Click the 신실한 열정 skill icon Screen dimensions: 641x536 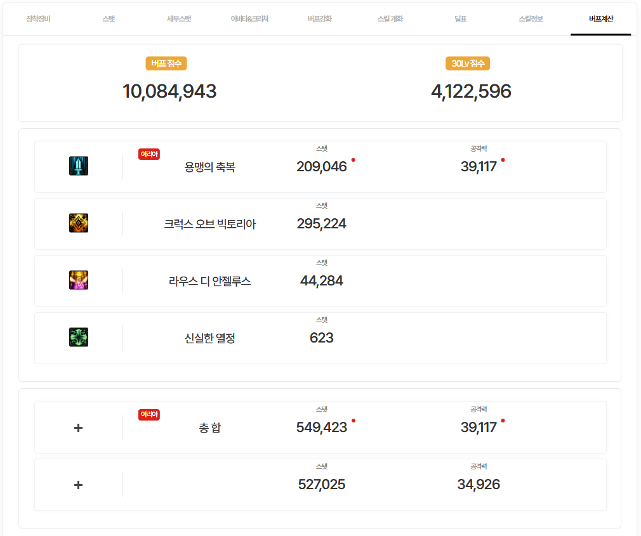(x=79, y=337)
